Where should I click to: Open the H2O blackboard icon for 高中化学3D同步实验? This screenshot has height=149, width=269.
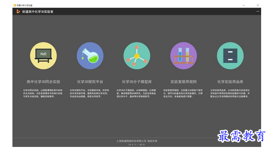(43, 56)
